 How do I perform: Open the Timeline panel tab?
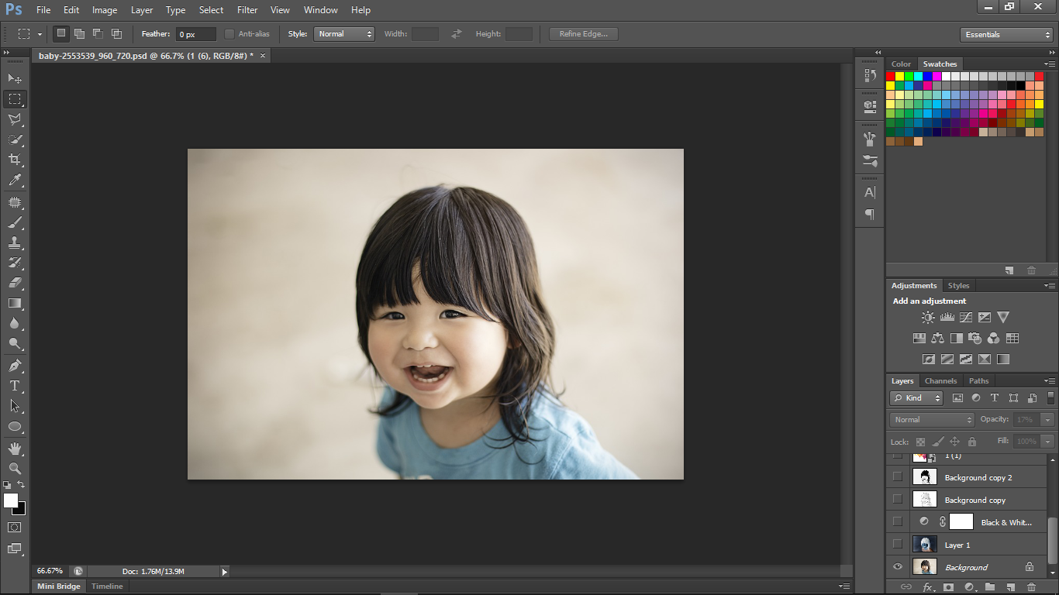[x=107, y=586]
